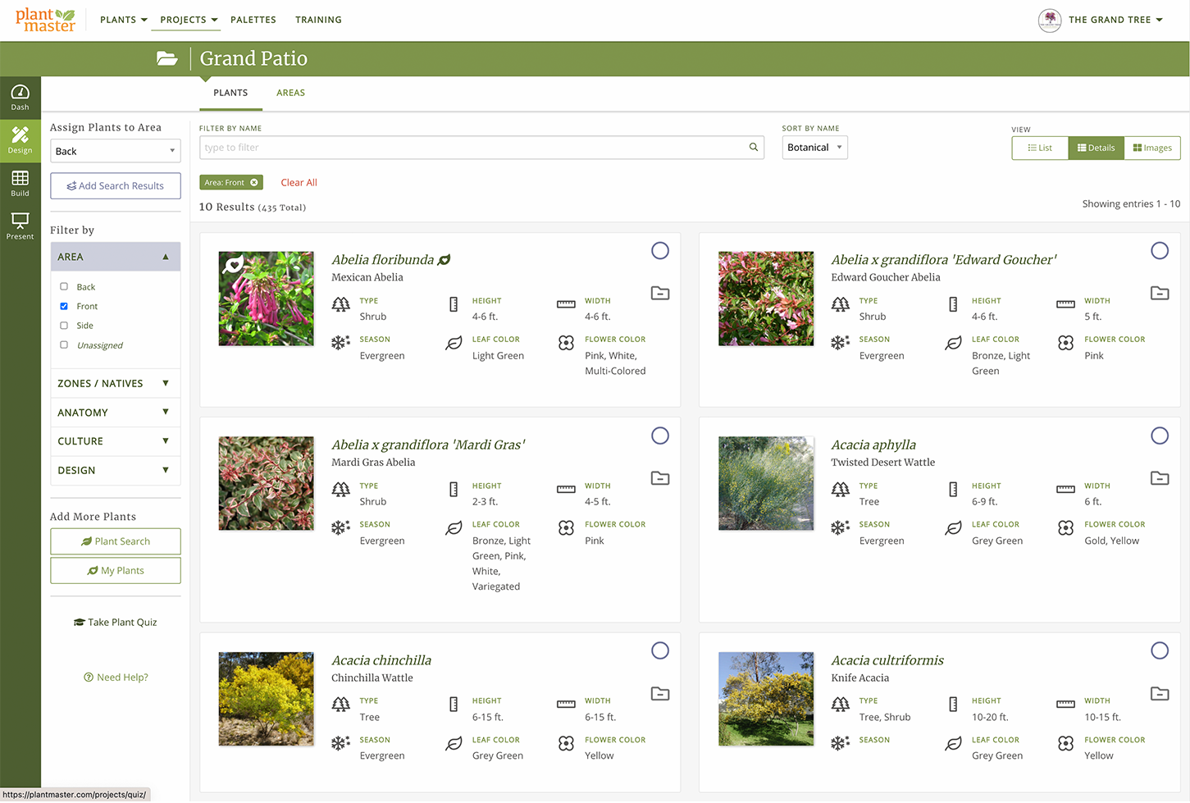
Task: Open the Take Plant Quiz link
Action: tap(115, 623)
